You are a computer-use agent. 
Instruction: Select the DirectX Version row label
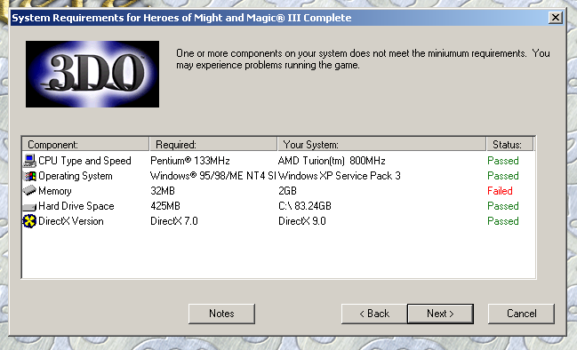71,221
